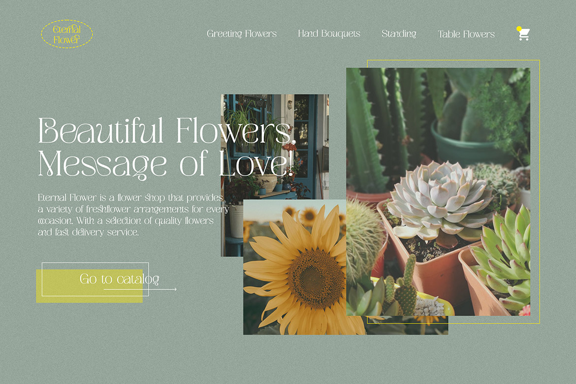Open the Greeting Flowers menu item
576x384 pixels.
pyautogui.click(x=241, y=34)
